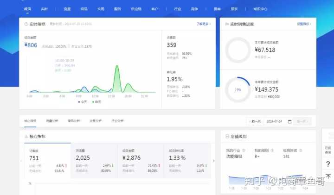334x195 pixels.
Task: Click the 19% progress ring
Action: (238, 89)
